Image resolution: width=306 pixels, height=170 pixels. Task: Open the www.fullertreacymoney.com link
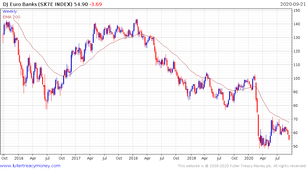(x=30, y=166)
